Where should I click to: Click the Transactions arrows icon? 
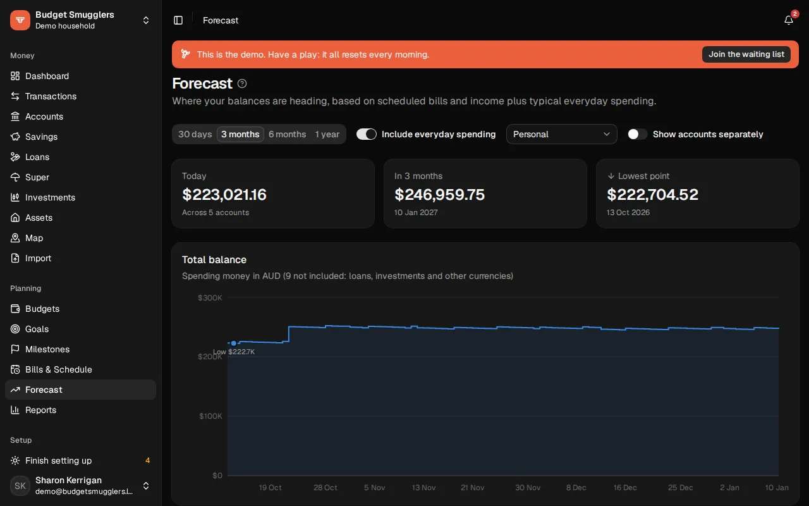(x=15, y=96)
